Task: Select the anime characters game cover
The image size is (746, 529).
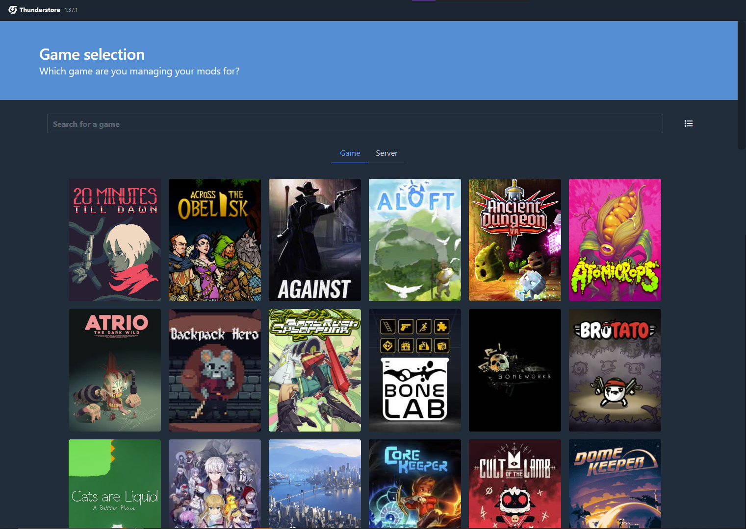Action: coord(215,484)
